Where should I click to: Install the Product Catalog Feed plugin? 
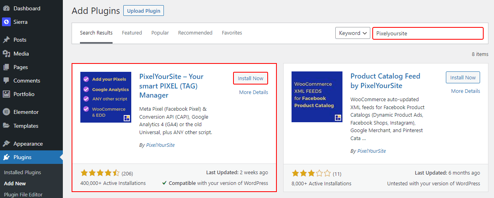point(463,77)
